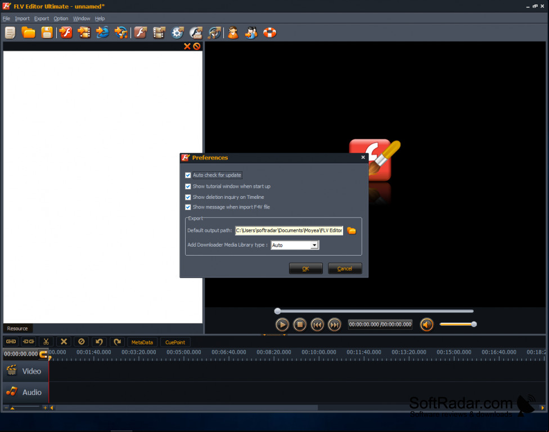This screenshot has height=432, width=549.
Task: Skip to next frame button
Action: tap(335, 325)
